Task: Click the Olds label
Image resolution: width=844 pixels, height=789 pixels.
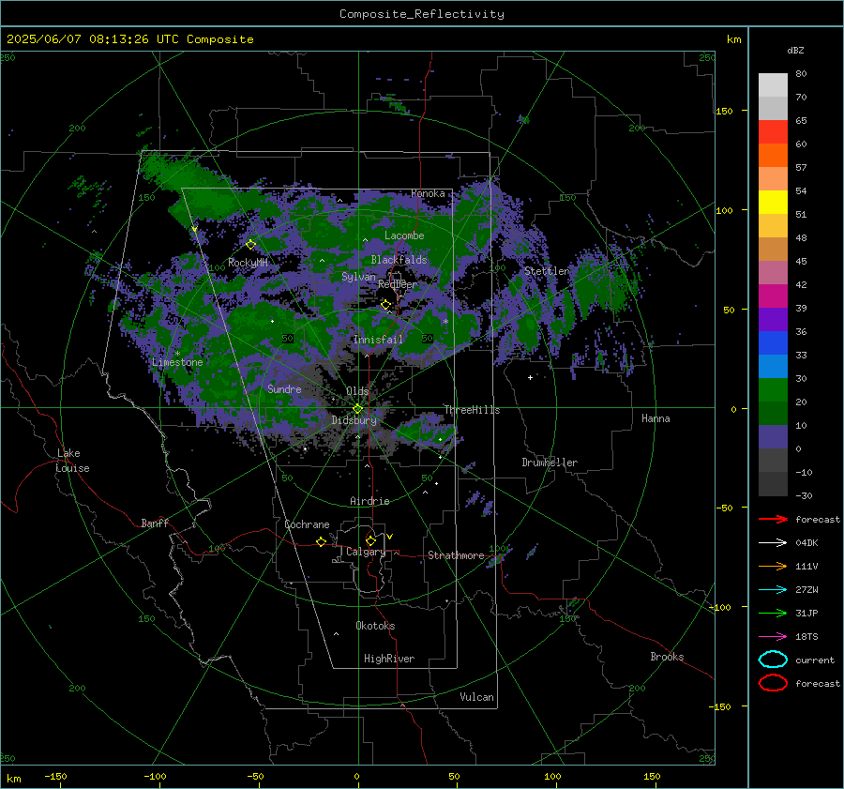Action: [x=357, y=391]
